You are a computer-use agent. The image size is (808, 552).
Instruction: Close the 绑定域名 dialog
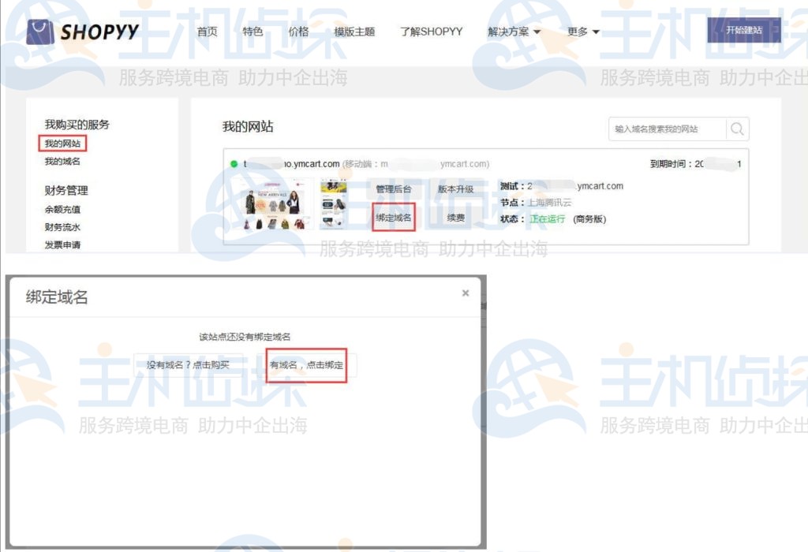[x=466, y=293]
